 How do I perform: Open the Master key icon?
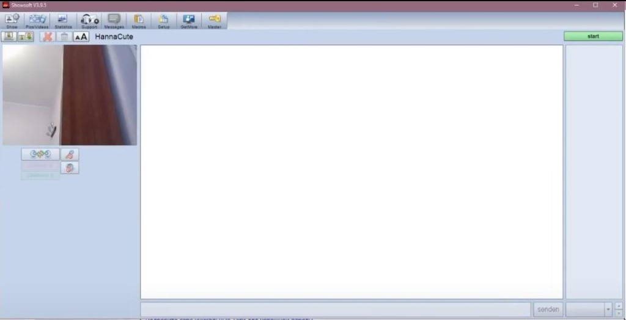215,21
